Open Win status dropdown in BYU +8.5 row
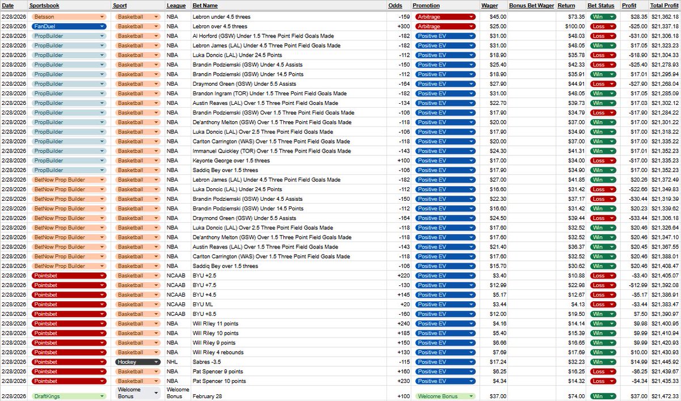Image resolution: width=681 pixels, height=401 pixels. tap(603, 314)
